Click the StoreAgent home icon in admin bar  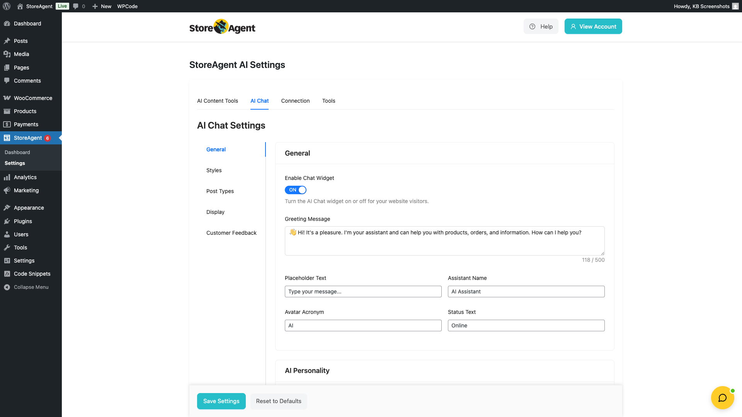(20, 6)
